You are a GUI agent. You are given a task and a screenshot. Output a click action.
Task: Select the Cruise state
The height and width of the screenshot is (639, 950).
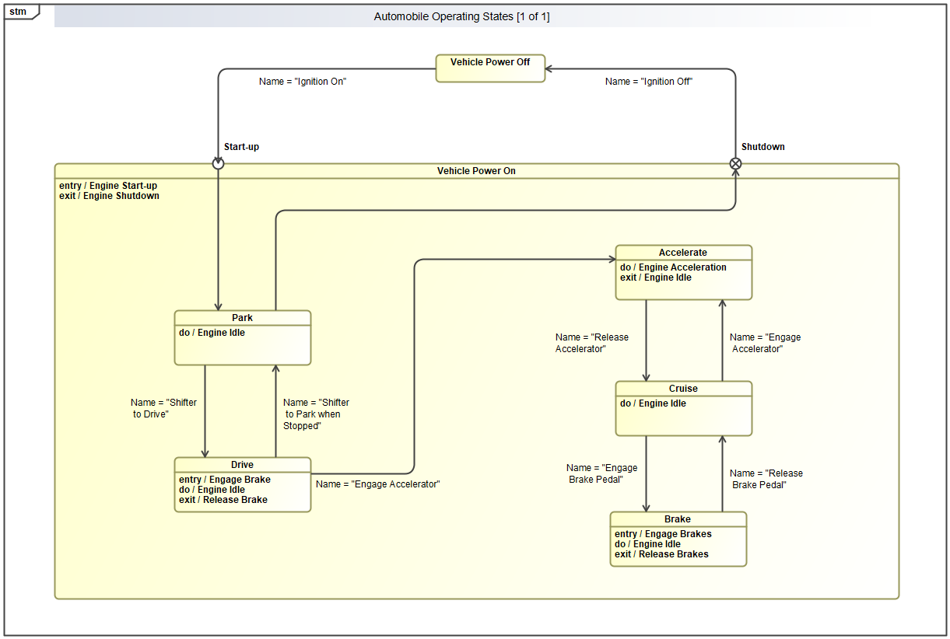pos(683,409)
